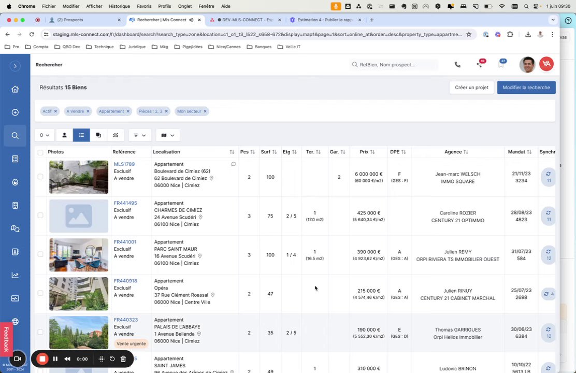This screenshot has width=576, height=373.
Task: Check the FR441001 listing checkbox
Action: click(x=40, y=254)
